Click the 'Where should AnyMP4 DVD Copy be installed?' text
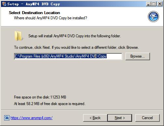The width and height of the screenshot is (164, 126). pos(51,18)
